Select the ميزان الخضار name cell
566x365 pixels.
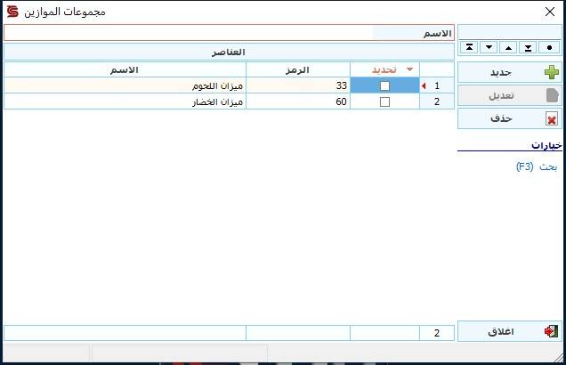click(x=125, y=101)
